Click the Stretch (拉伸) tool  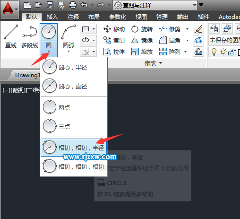pyautogui.click(x=114, y=52)
